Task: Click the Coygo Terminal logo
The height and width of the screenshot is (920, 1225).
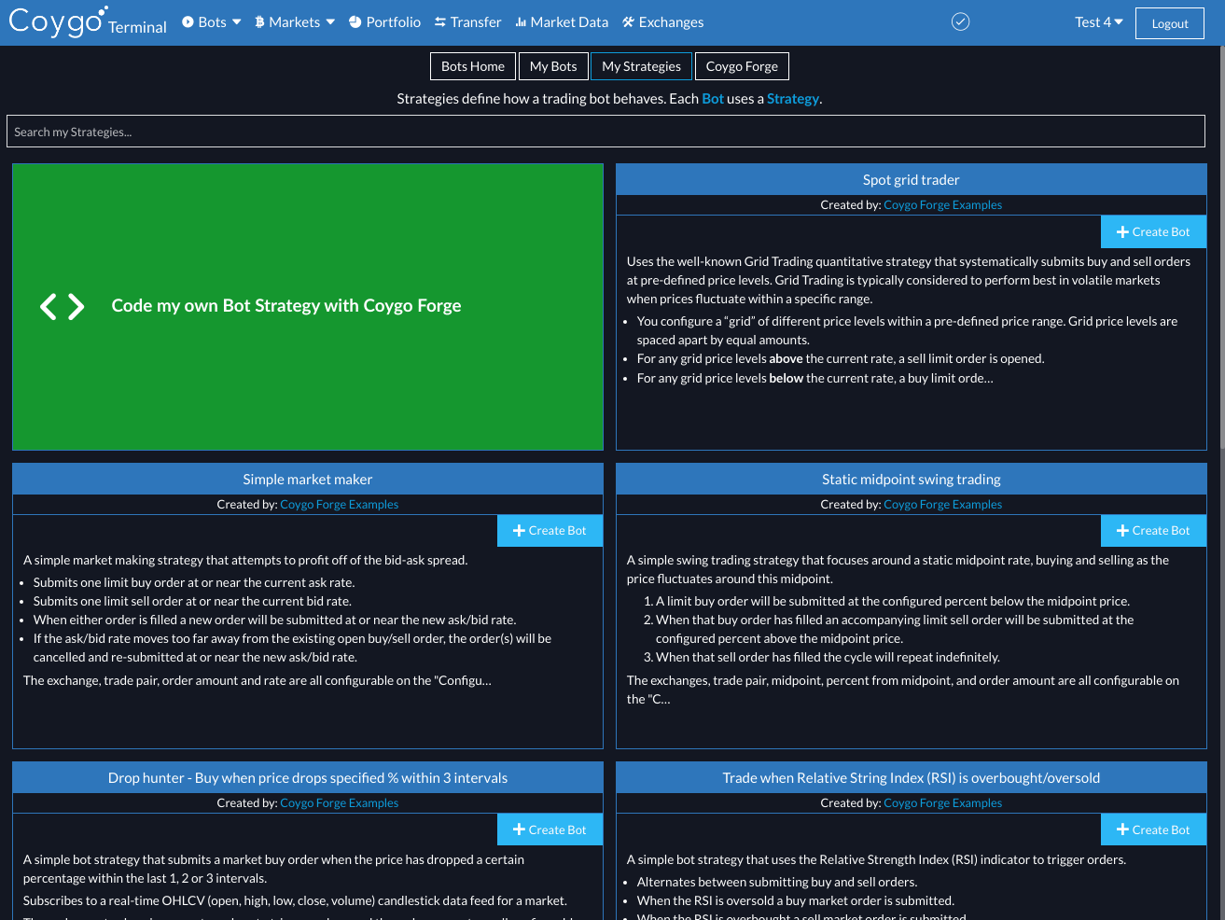Action: [x=88, y=21]
